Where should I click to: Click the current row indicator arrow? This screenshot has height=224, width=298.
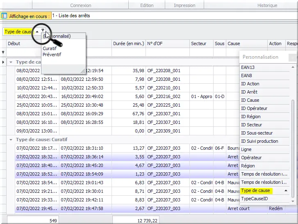tap(3, 62)
